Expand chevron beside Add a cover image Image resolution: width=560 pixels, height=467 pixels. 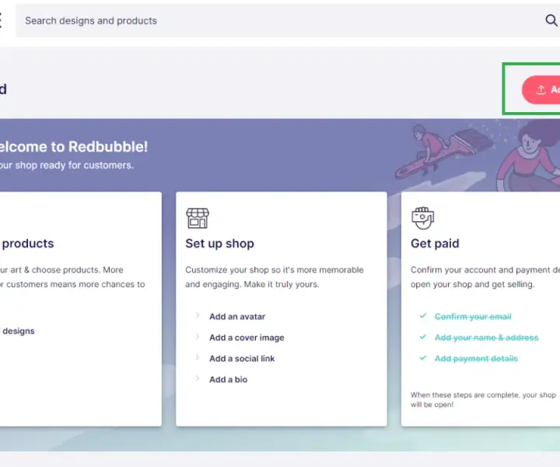click(x=197, y=336)
